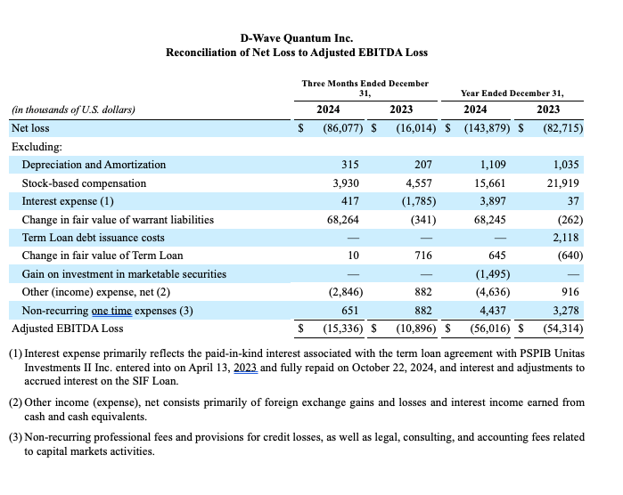Screen dimensions: 623x495
Task: Click footnote (2) about other income
Action: 297,410
